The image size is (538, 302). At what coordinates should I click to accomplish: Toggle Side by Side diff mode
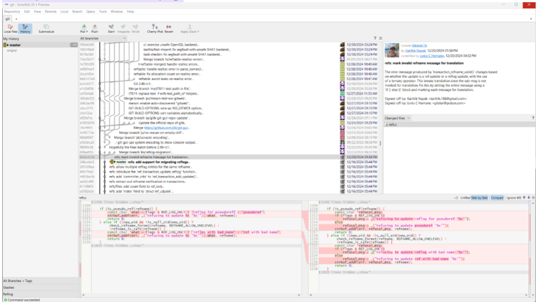[x=480, y=197]
